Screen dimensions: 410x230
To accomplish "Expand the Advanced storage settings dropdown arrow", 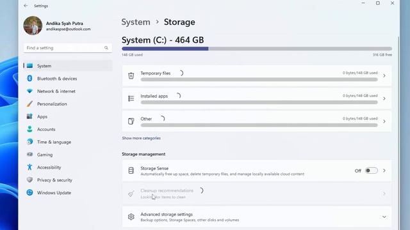I will (384, 217).
